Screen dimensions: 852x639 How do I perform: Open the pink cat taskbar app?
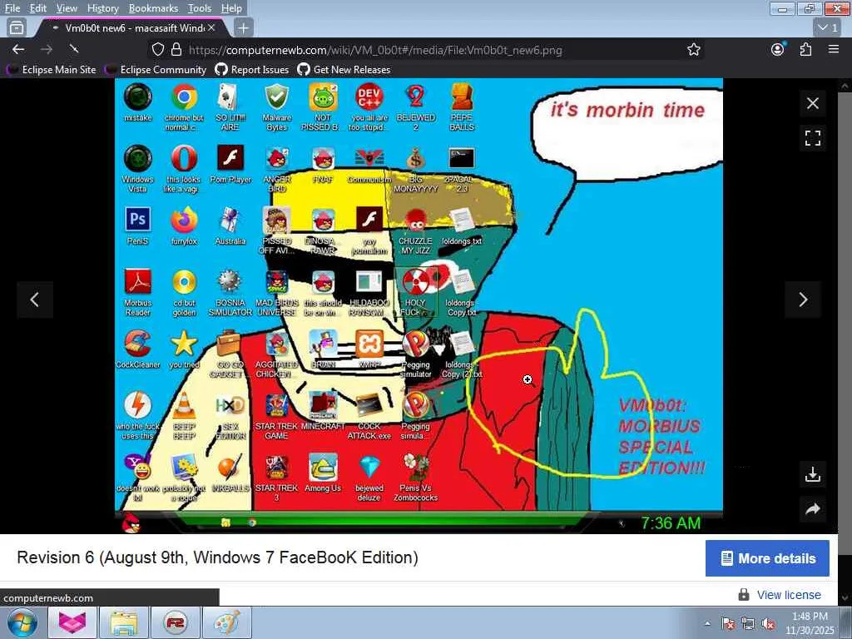[x=72, y=622]
